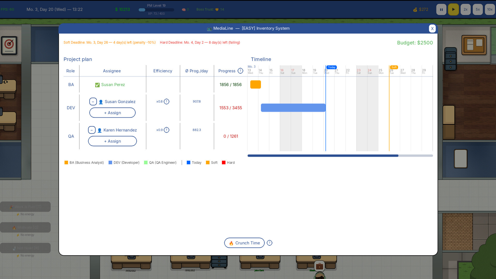Image resolution: width=496 pixels, height=279 pixels.
Task: Select Karen Hernandez person icon
Action: [x=99, y=130]
